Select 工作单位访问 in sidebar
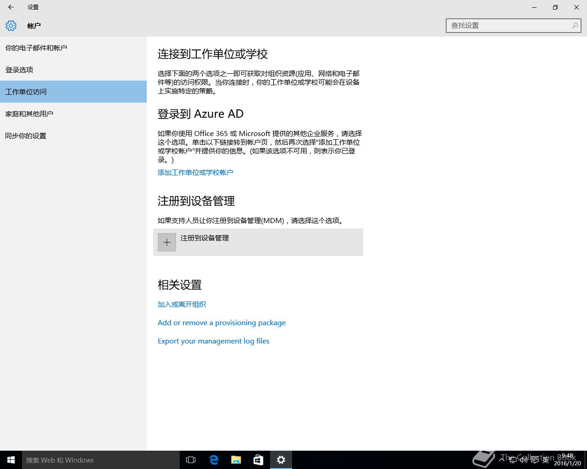Screen dimensions: 587x469 [73, 92]
